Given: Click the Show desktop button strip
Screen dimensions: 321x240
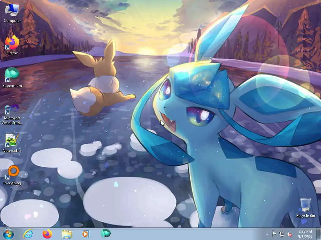Looking at the screenshot, I should pyautogui.click(x=319, y=234).
